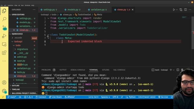Run the Python file with play button
Viewport: 194px width, 109px height.
point(174,10)
